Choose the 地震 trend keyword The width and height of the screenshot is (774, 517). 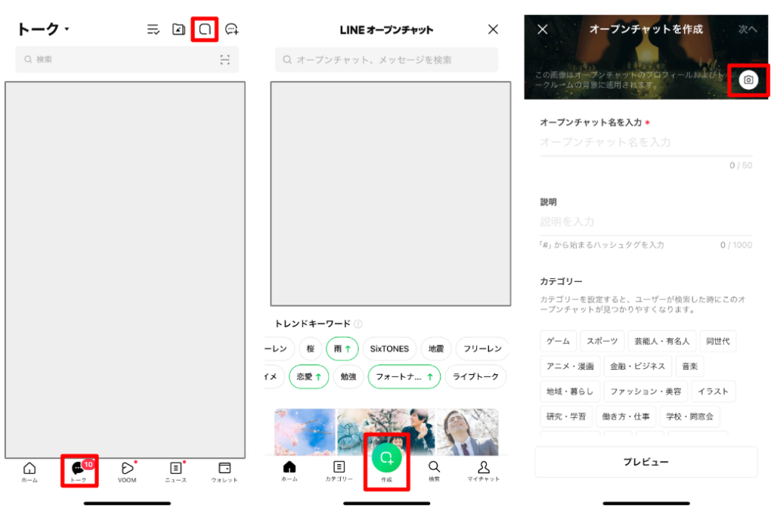pyautogui.click(x=436, y=348)
